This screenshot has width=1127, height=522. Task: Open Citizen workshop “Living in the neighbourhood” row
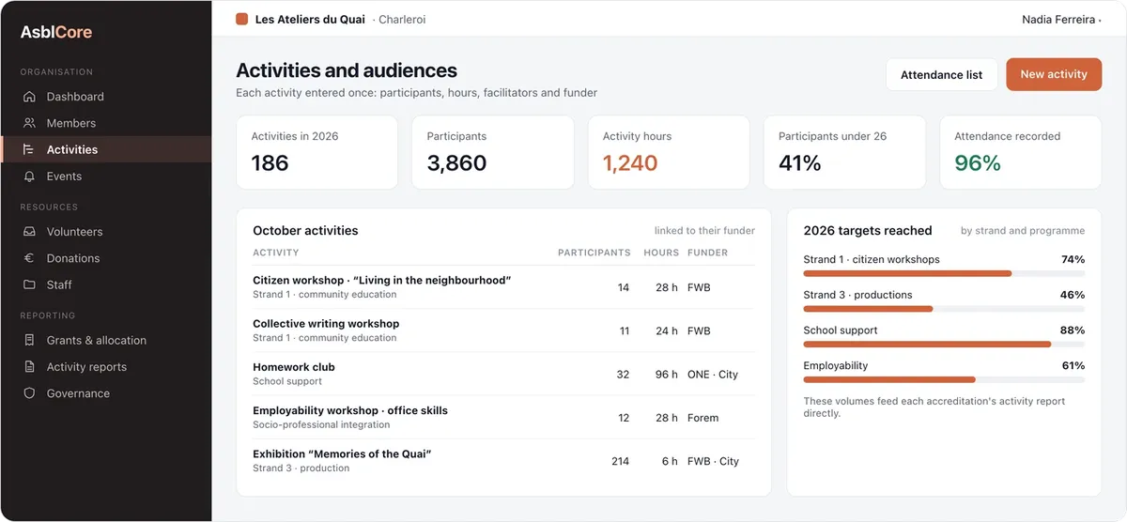click(x=503, y=287)
